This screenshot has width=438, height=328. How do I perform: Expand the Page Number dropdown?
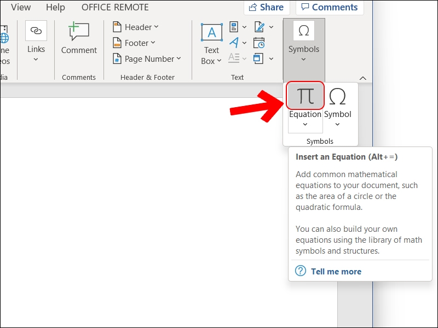pos(179,58)
